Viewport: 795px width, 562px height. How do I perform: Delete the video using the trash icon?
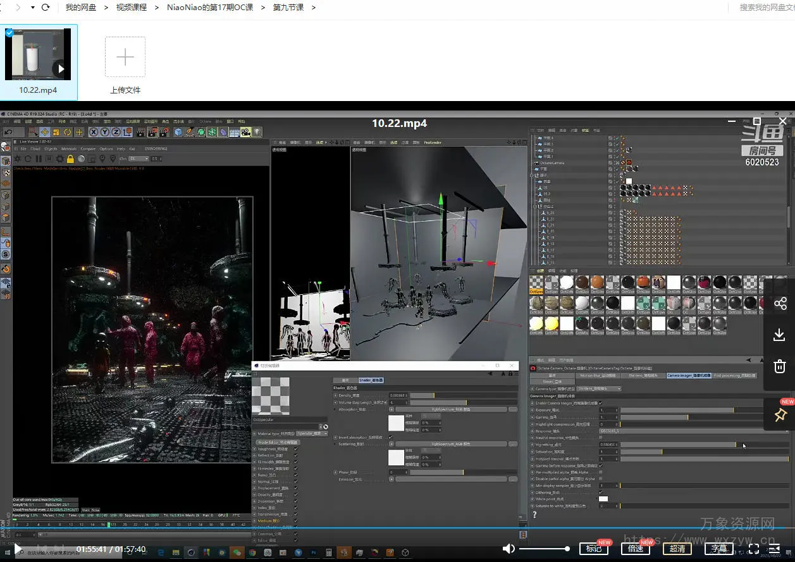[x=779, y=366]
